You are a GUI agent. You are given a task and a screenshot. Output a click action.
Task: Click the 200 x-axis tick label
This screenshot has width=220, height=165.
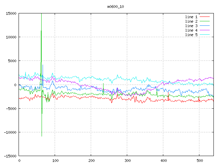point(91,161)
